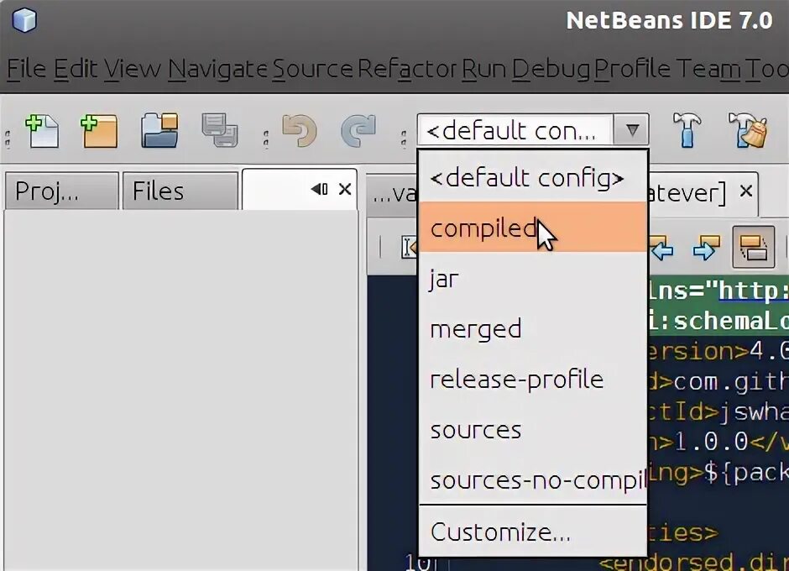The width and height of the screenshot is (789, 571).
Task: Choose the 'merged' configuration
Action: pos(533,329)
